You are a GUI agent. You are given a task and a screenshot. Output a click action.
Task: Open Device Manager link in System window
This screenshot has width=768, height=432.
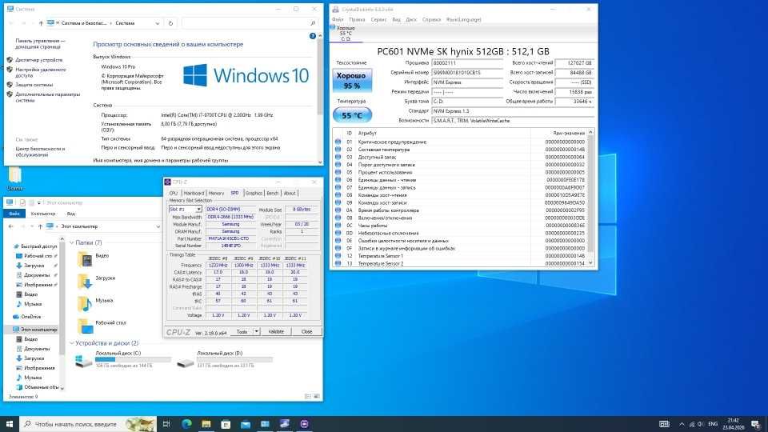pyautogui.click(x=38, y=60)
